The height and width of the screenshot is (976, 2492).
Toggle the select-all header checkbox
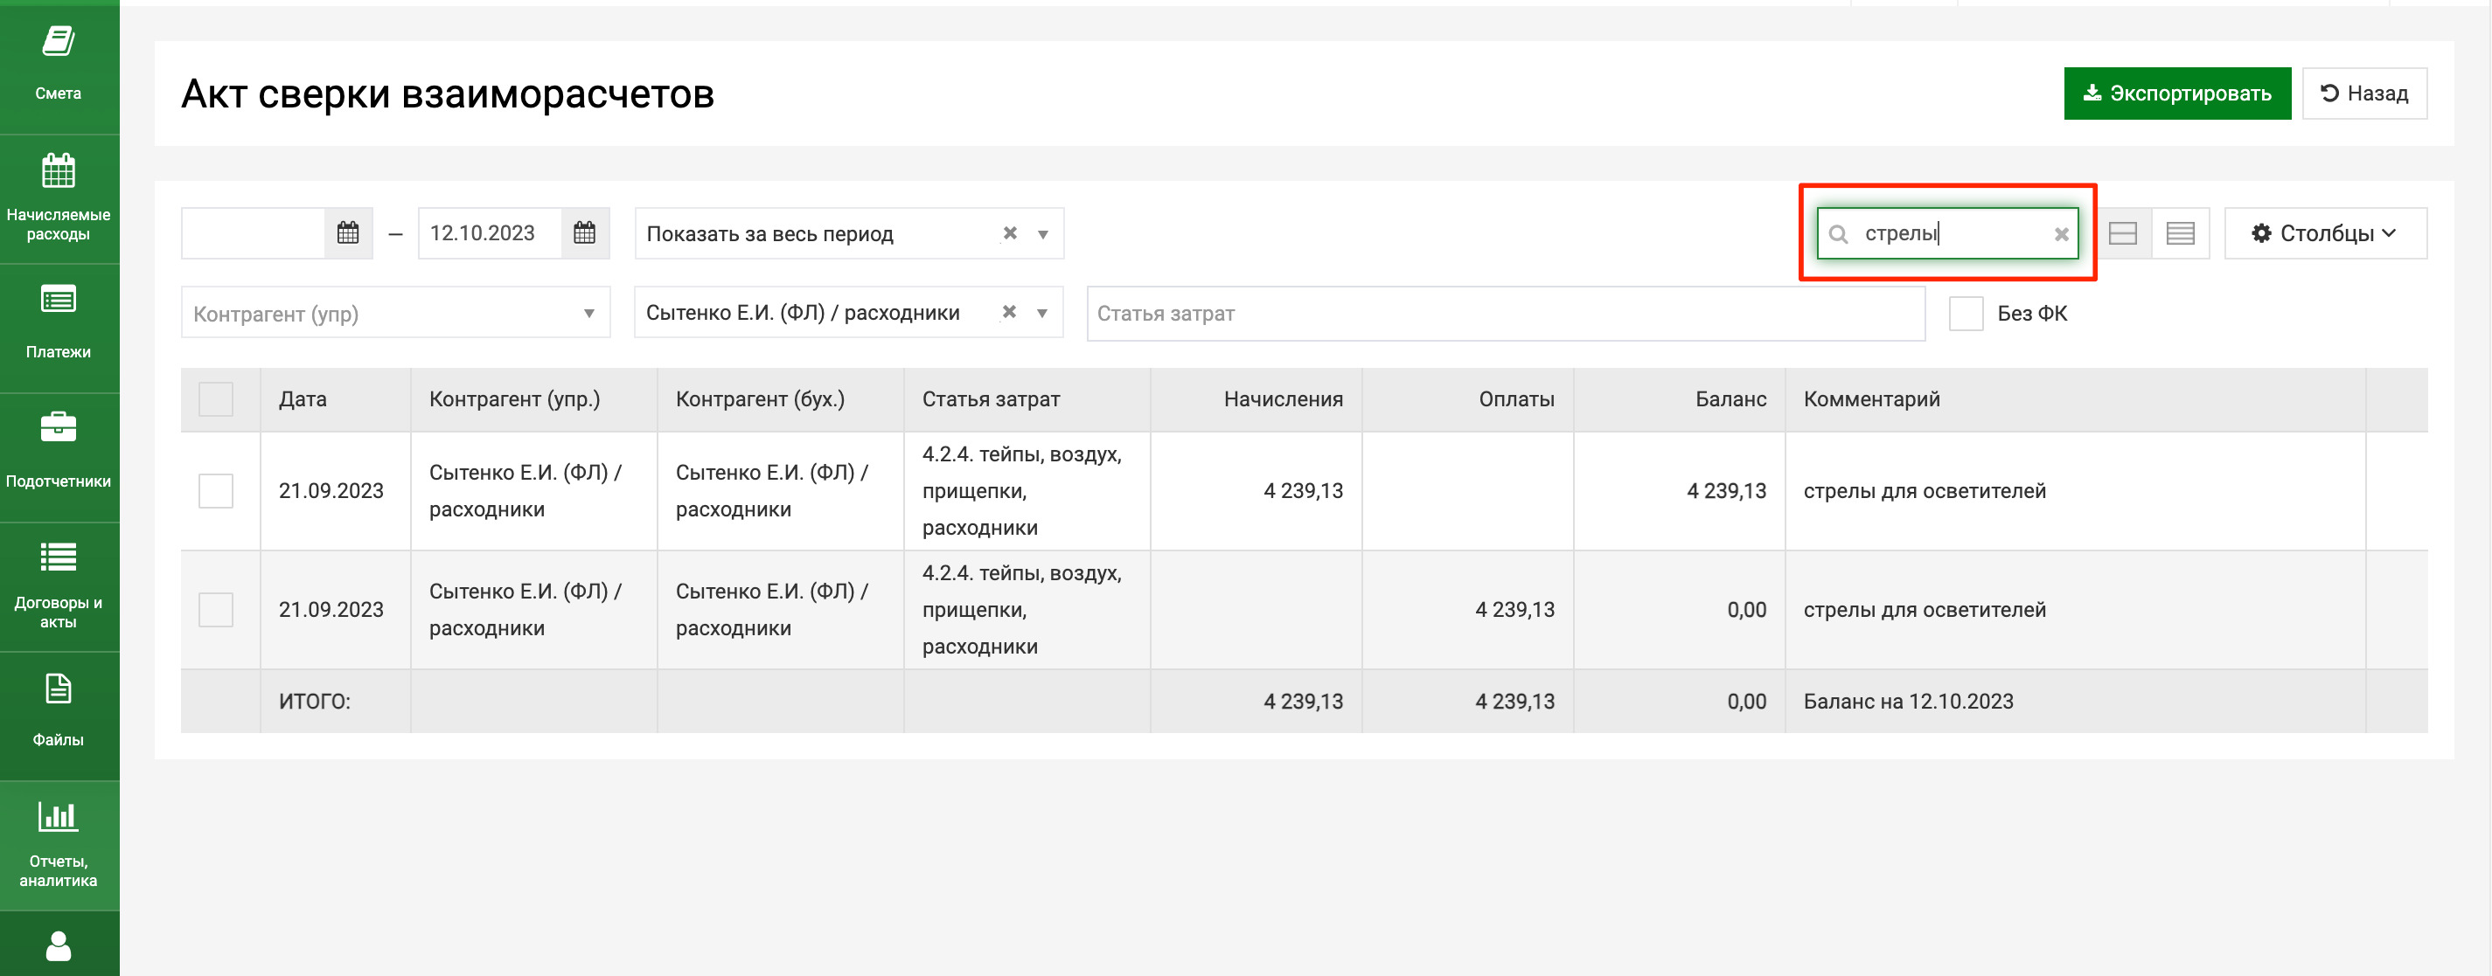click(x=216, y=399)
